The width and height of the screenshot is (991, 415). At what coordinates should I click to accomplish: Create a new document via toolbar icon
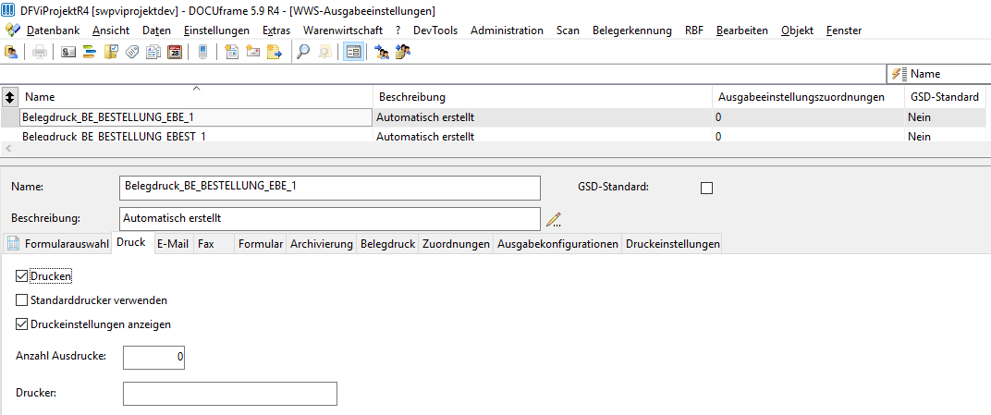pos(231,52)
